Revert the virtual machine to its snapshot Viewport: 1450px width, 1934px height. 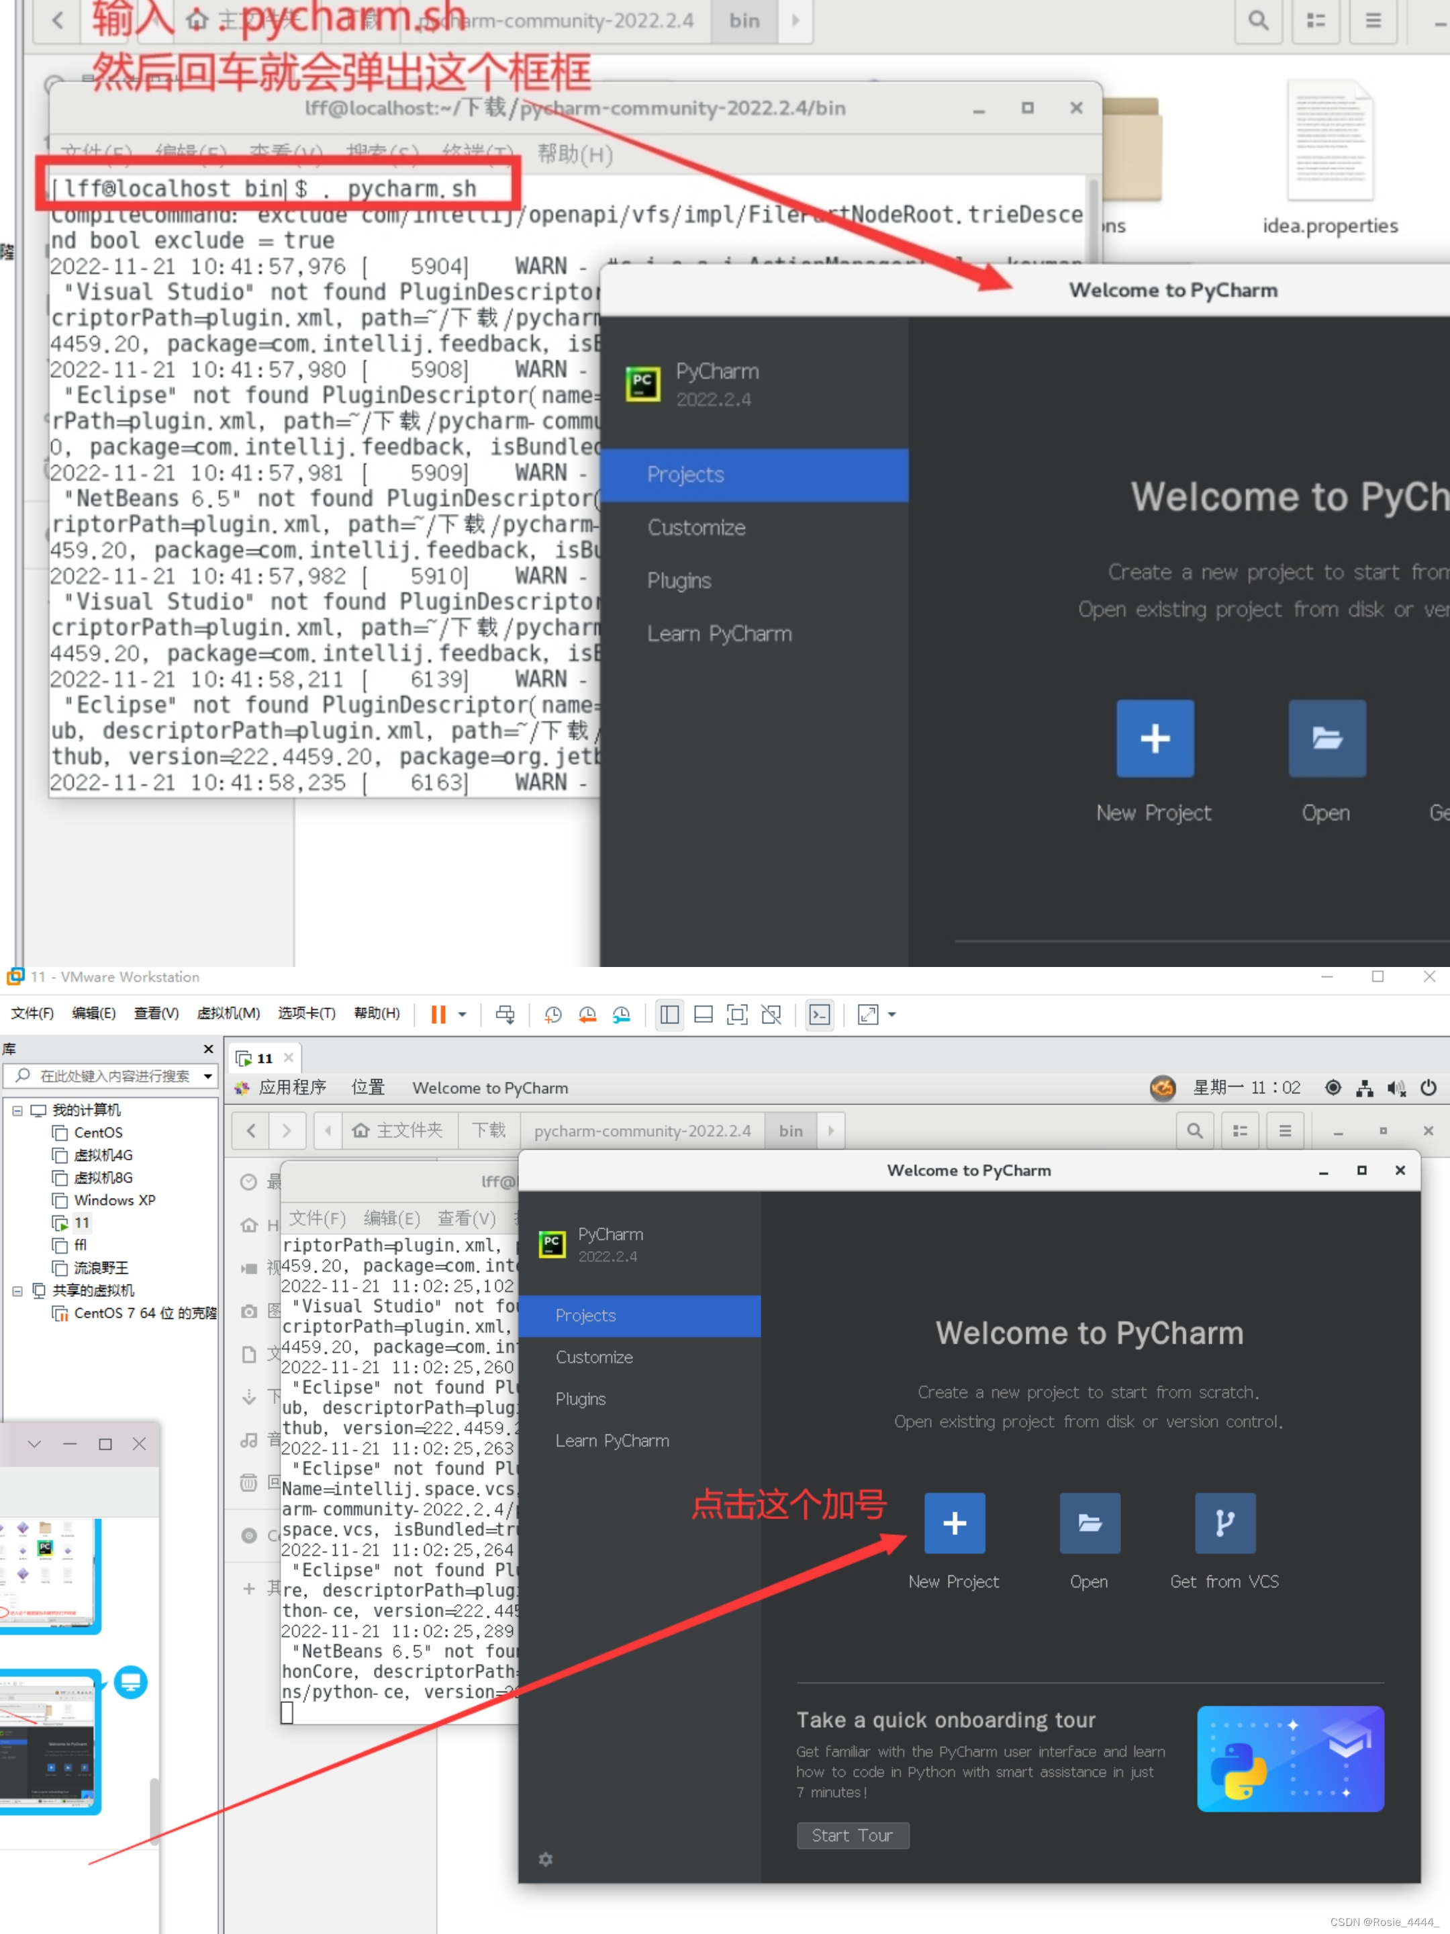coord(587,1014)
